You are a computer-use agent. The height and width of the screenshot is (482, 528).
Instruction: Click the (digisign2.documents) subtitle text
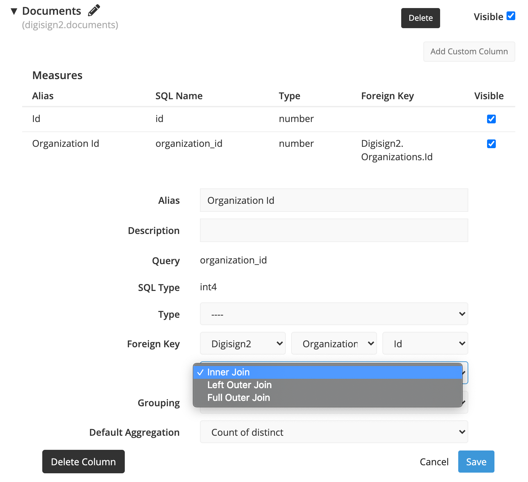[x=70, y=25]
